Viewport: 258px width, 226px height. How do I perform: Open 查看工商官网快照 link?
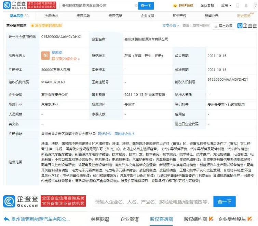click(x=196, y=26)
